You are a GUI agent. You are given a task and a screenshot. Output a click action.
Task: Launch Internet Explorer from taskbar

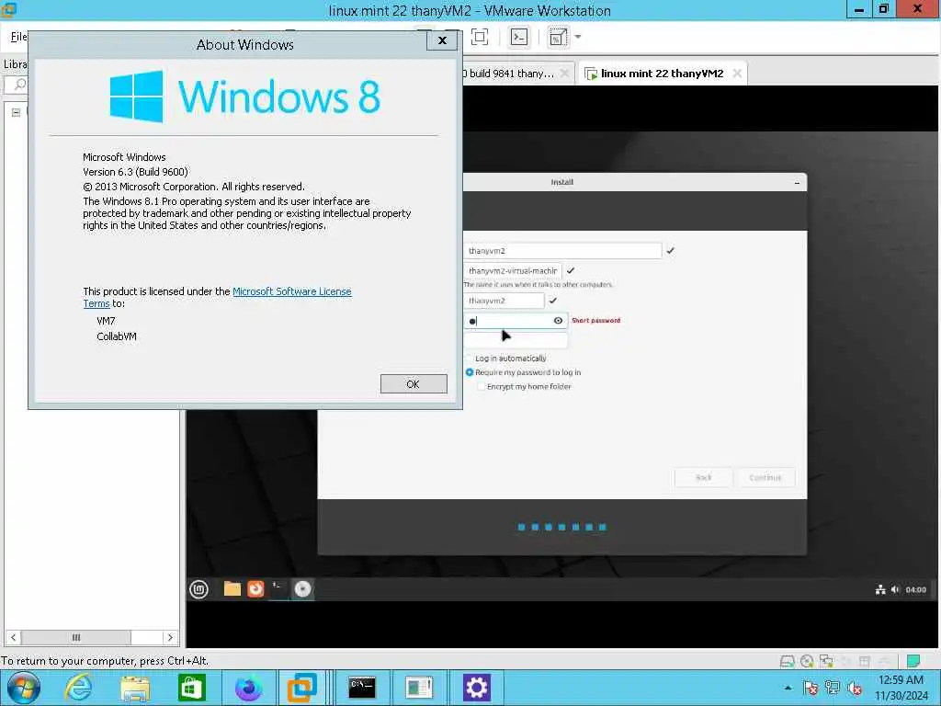79,688
